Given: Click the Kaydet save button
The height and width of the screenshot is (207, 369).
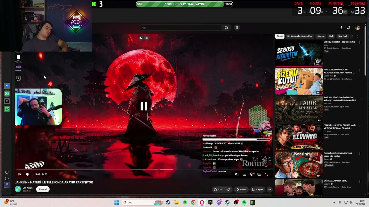Looking at the screenshot, I should [x=257, y=189].
